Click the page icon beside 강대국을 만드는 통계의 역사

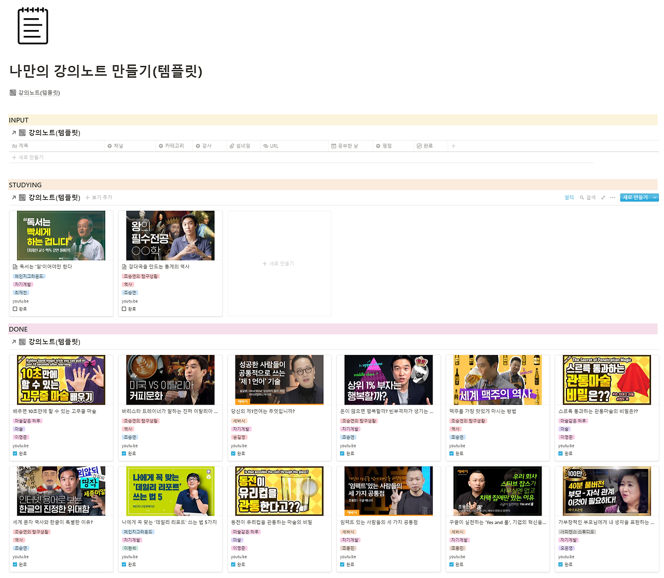pyautogui.click(x=125, y=267)
